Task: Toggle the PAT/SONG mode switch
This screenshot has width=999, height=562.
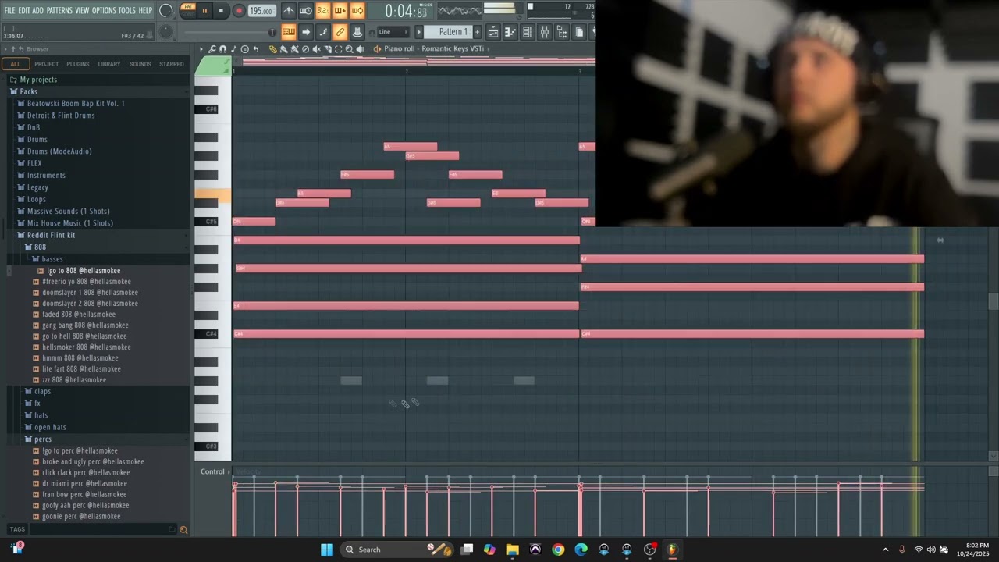Action: point(188,10)
